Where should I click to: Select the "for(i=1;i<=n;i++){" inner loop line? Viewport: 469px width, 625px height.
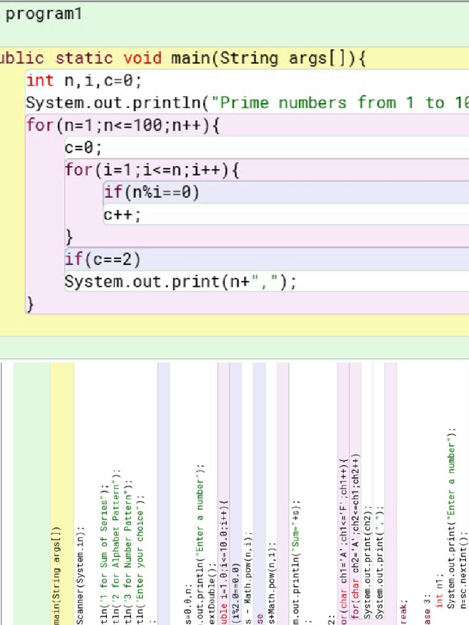tap(152, 170)
